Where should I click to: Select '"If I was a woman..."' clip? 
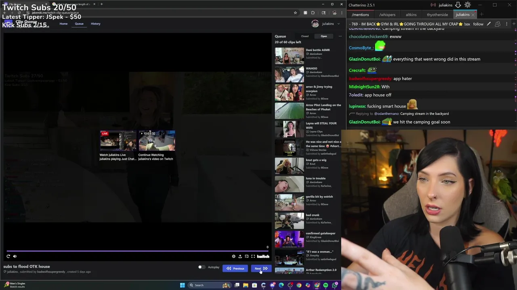308,257
